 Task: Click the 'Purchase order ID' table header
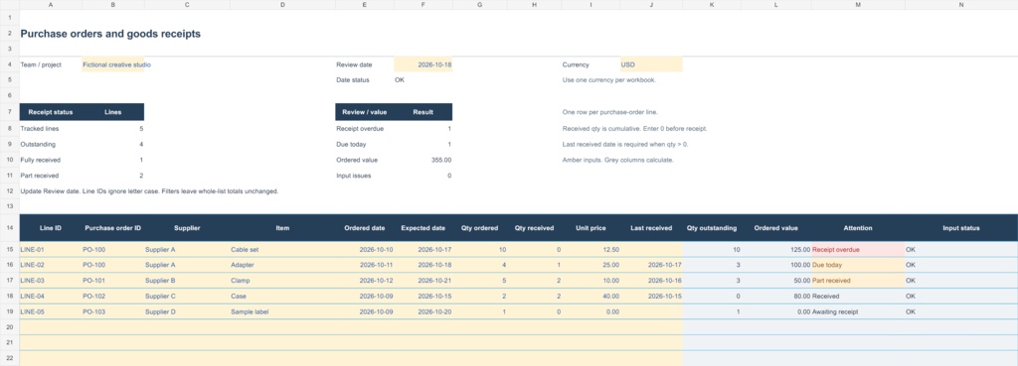(x=113, y=228)
